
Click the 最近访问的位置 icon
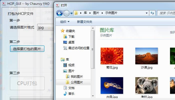65,48
